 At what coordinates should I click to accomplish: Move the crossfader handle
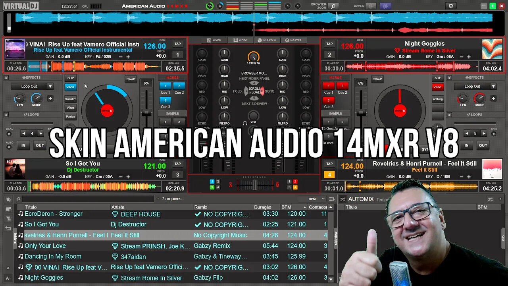pos(254,185)
